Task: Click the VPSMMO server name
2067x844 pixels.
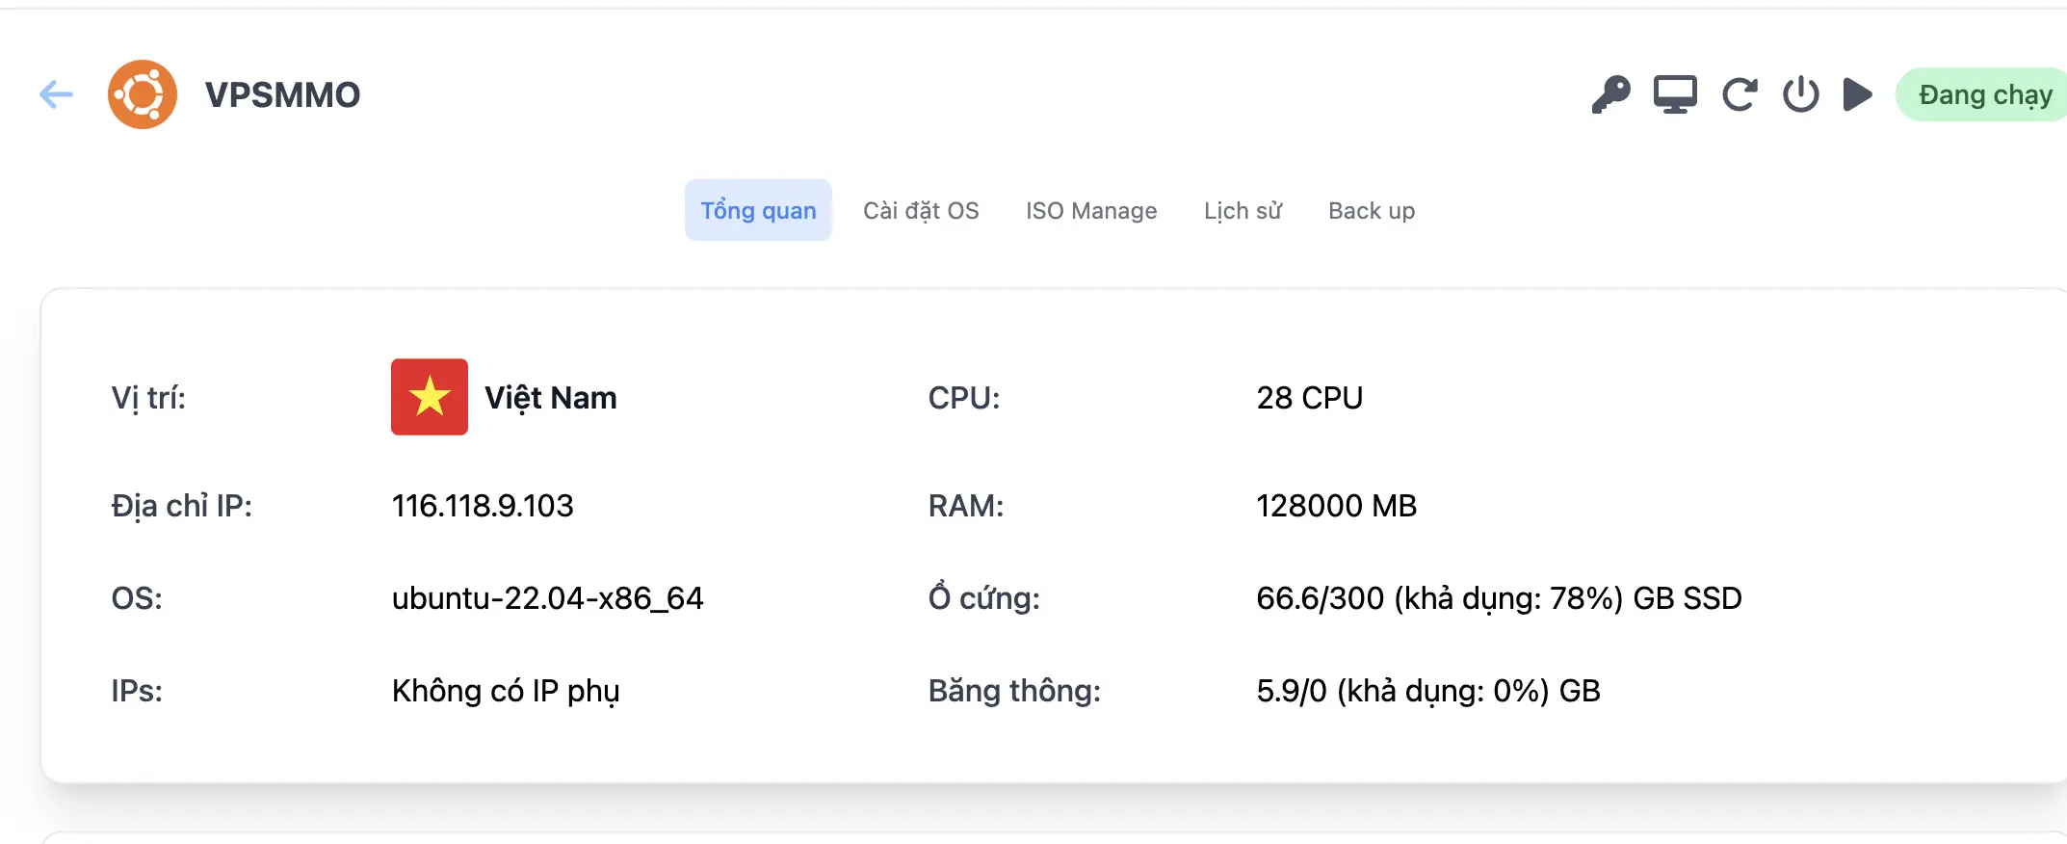Action: [282, 94]
